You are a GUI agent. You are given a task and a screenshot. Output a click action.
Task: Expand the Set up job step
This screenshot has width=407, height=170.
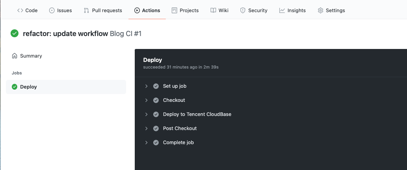[146, 86]
